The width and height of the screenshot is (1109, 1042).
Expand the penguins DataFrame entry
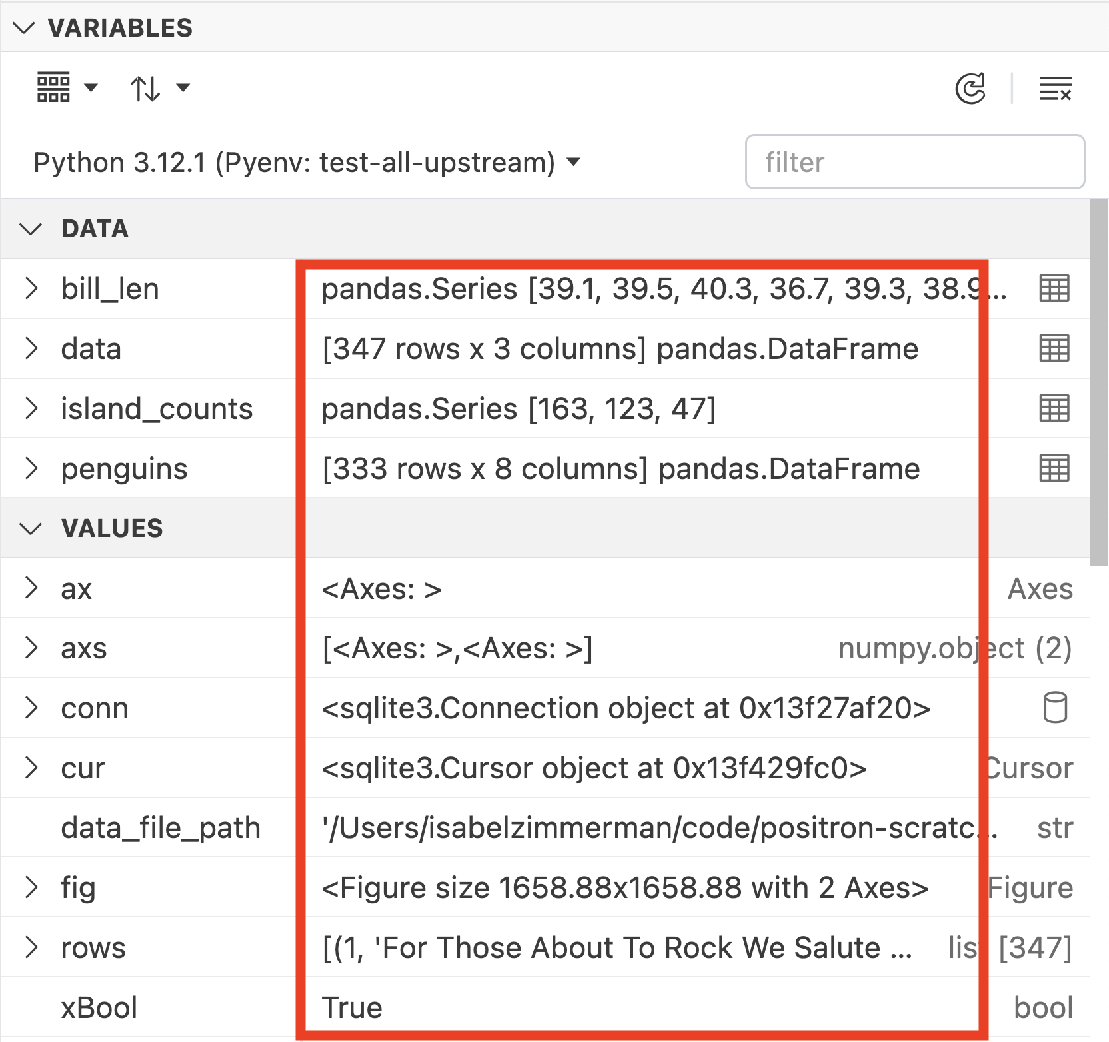coord(30,468)
